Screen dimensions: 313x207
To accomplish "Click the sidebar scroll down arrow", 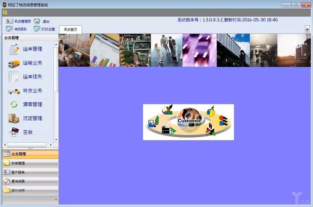I will click(x=56, y=140).
